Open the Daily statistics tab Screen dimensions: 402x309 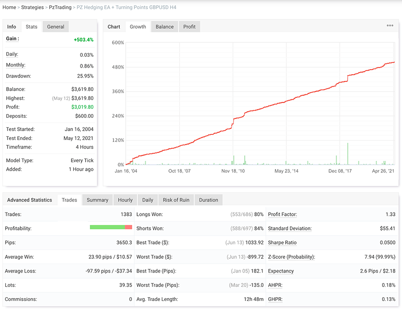[148, 200]
